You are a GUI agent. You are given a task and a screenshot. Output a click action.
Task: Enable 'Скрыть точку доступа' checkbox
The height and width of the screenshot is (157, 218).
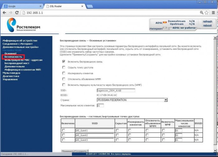click(x=64, y=67)
